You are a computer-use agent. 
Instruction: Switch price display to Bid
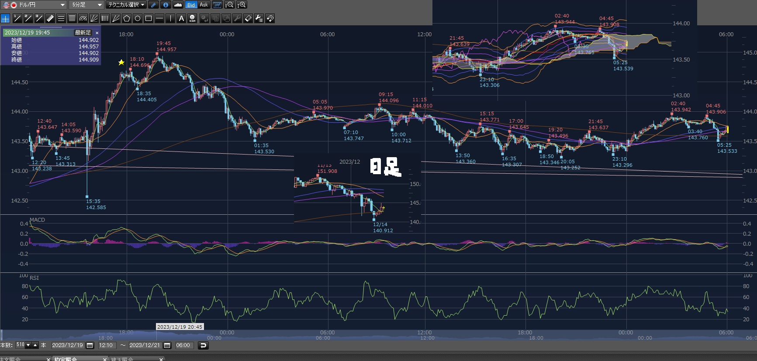click(191, 5)
